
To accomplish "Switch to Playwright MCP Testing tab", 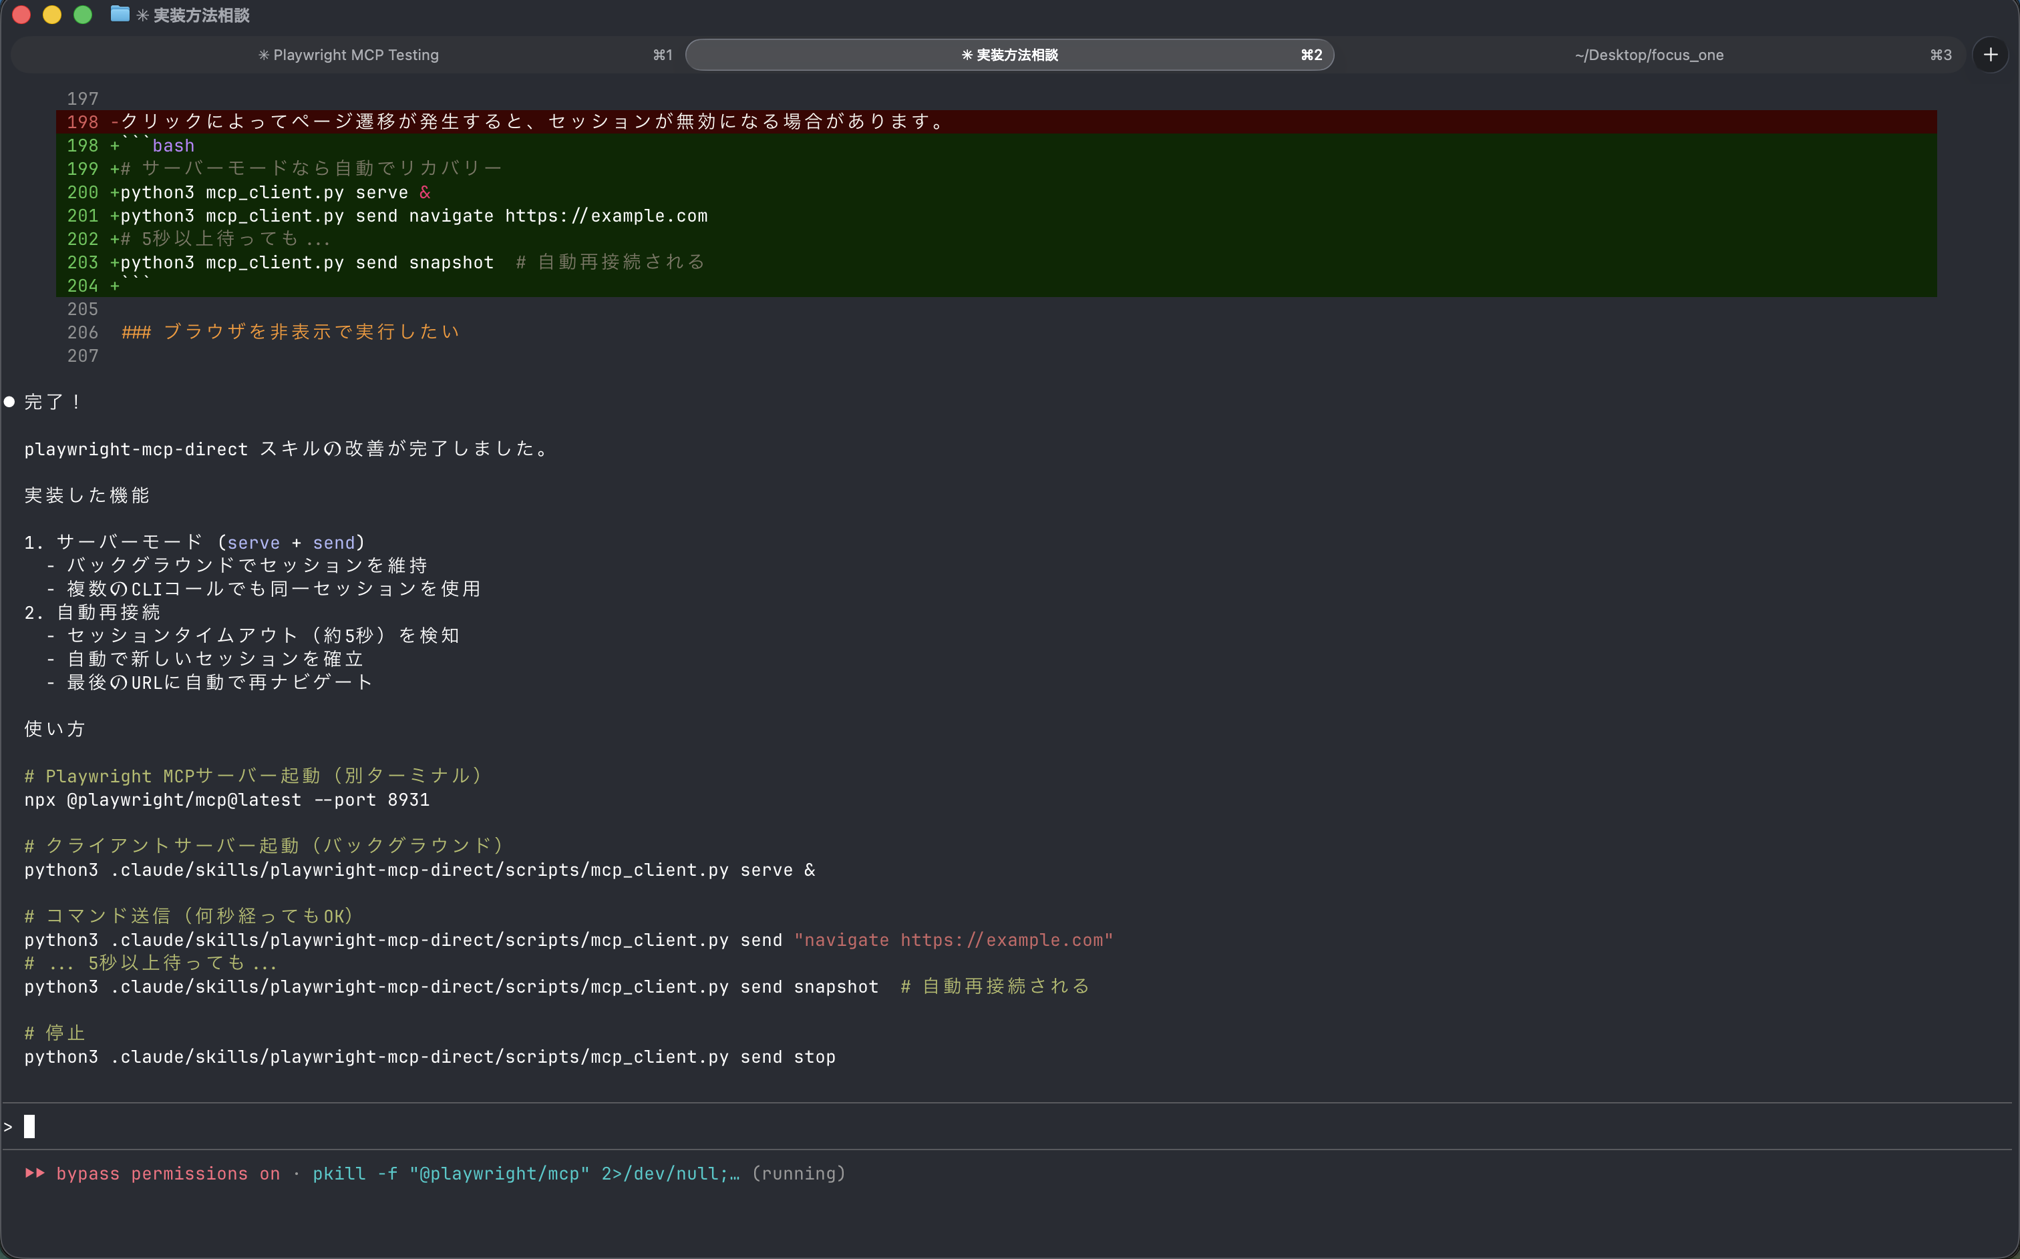I will click(x=348, y=55).
